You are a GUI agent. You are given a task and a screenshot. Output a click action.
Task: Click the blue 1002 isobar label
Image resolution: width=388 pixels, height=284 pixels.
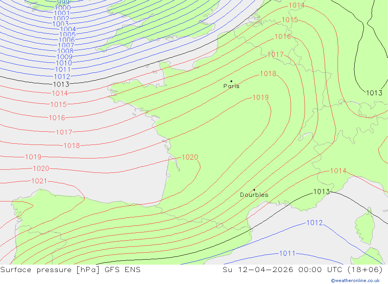tap(61, 19)
